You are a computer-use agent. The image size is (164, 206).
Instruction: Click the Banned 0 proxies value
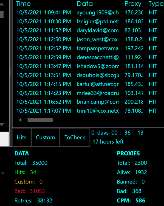coord(143,182)
